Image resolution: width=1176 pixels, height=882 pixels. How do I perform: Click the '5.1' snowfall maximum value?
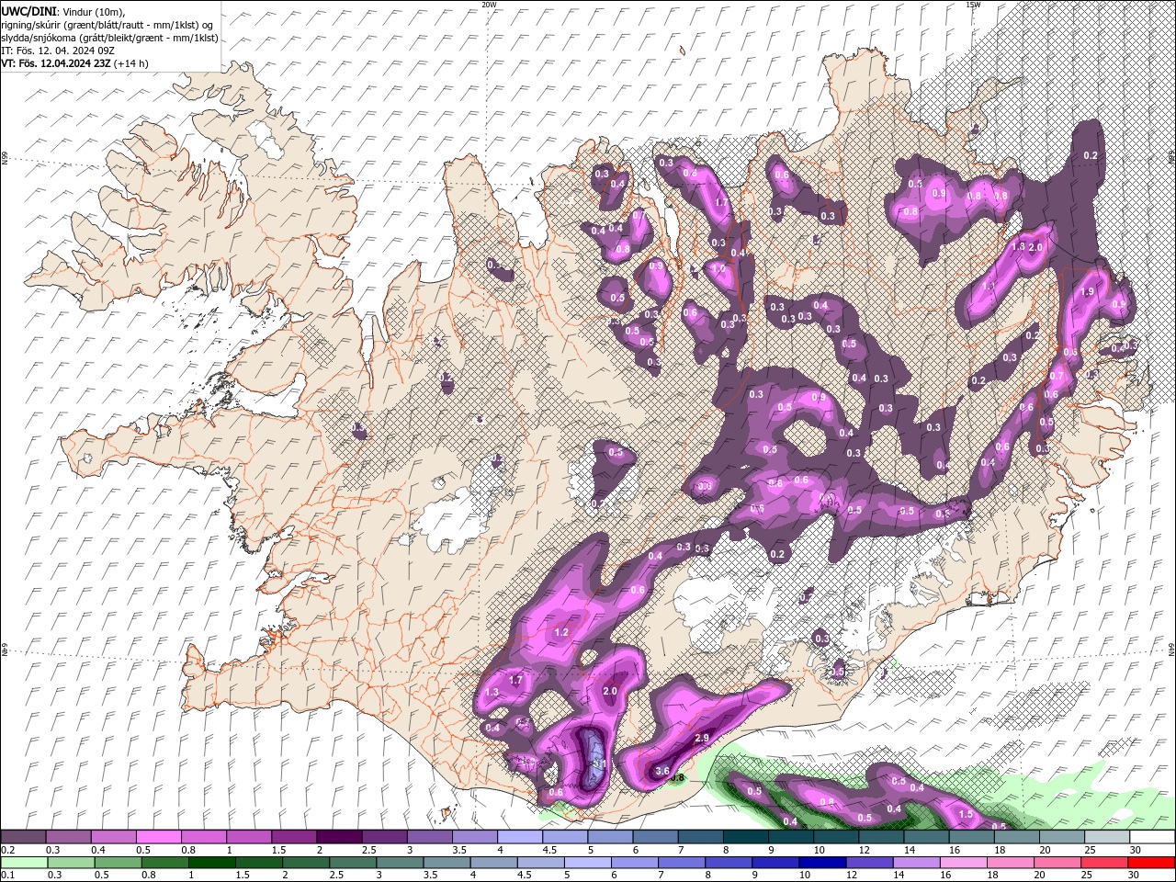coord(601,763)
